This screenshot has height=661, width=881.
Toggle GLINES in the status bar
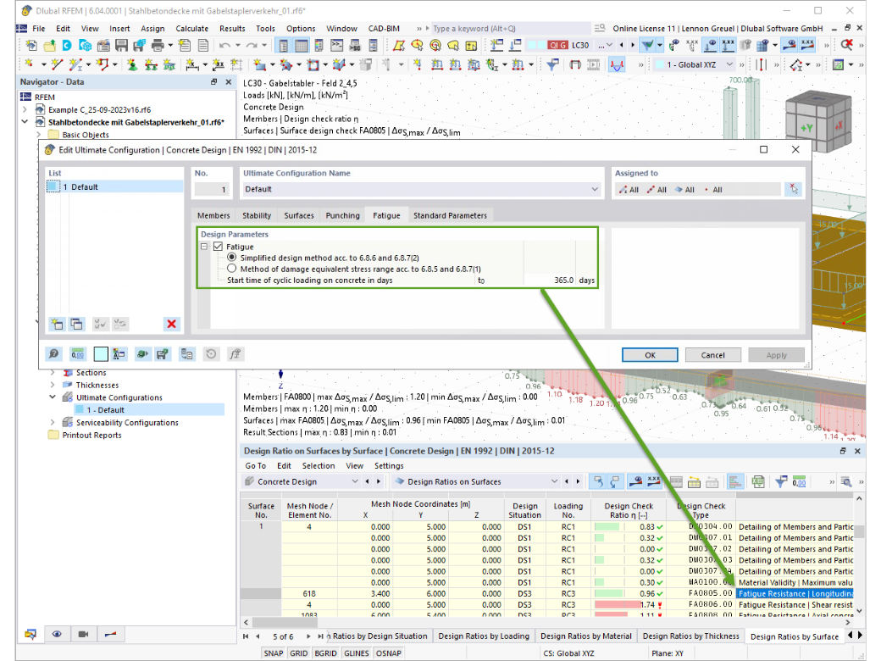(x=357, y=653)
